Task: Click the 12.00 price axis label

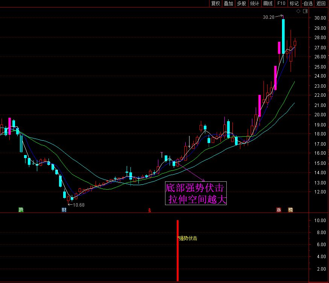Action: click(320, 192)
